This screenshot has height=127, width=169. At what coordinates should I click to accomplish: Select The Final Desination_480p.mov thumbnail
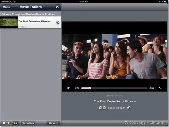click(9, 22)
